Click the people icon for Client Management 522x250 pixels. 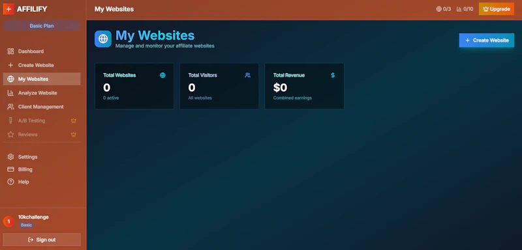[10, 107]
